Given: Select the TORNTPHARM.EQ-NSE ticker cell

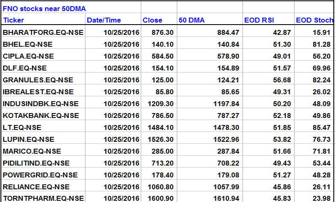Looking at the screenshot, I should tap(43, 198).
